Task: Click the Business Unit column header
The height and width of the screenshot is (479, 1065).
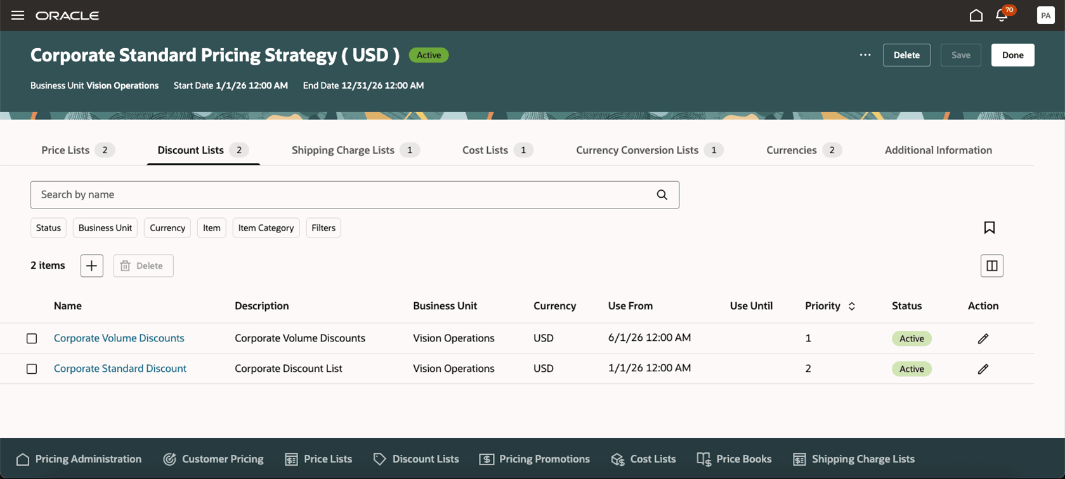Action: tap(445, 306)
